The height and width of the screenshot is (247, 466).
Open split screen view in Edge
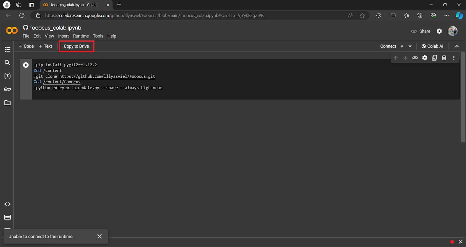pyautogui.click(x=393, y=15)
